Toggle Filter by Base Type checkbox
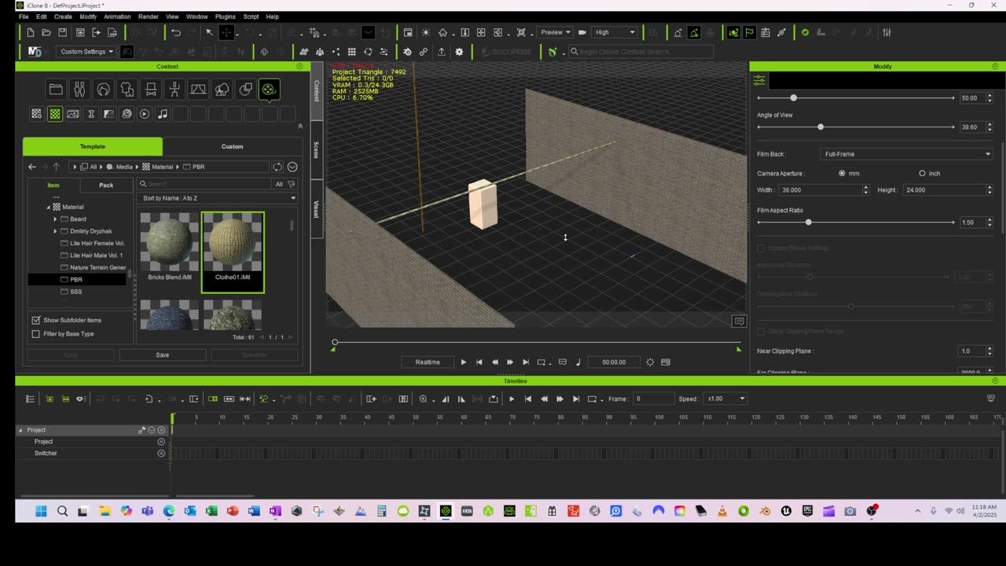Viewport: 1006px width, 566px height. 35,334
